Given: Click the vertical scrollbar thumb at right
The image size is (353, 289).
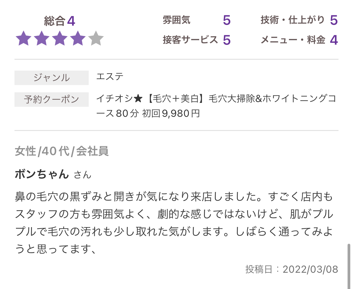Looking at the screenshot, I should click(x=349, y=266).
